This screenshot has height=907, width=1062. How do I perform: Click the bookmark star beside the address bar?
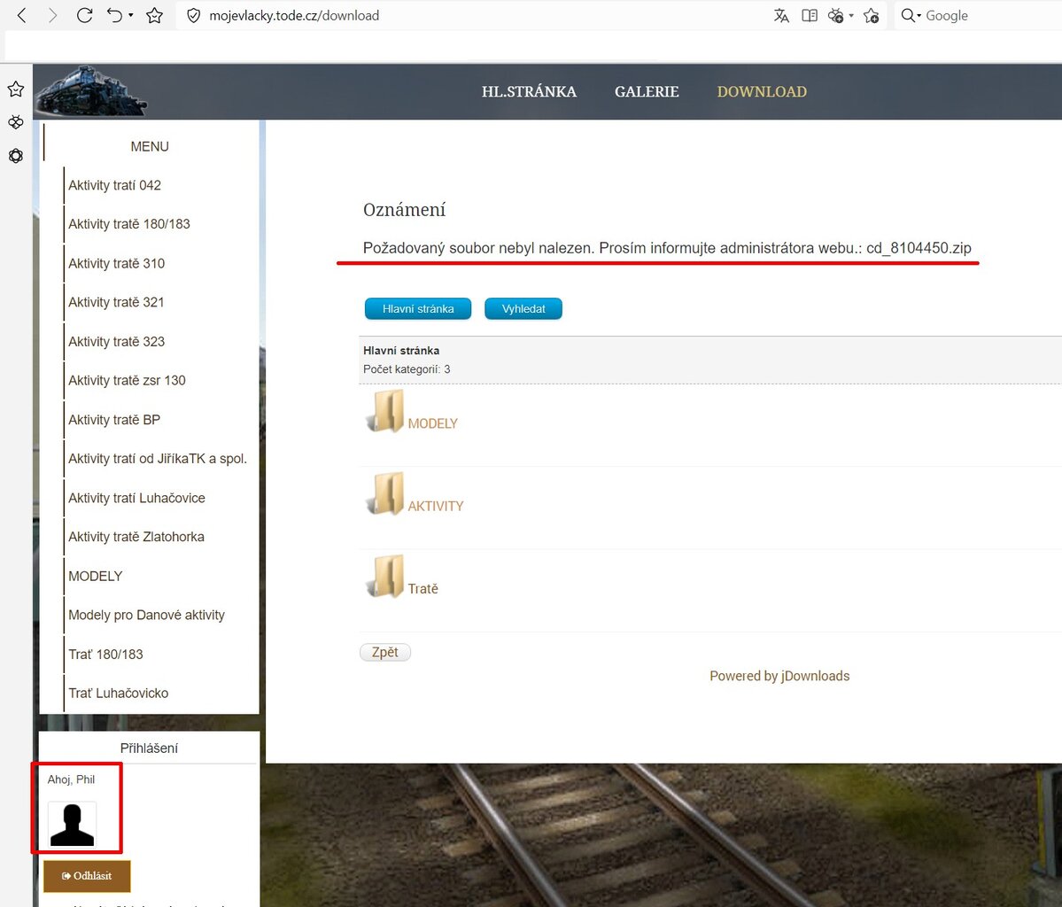click(154, 15)
